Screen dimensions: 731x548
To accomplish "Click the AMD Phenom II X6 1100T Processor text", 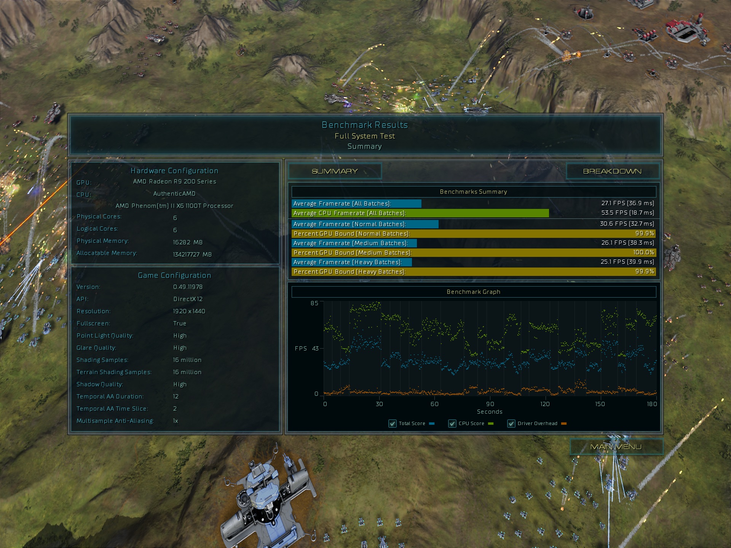I will pos(174,206).
